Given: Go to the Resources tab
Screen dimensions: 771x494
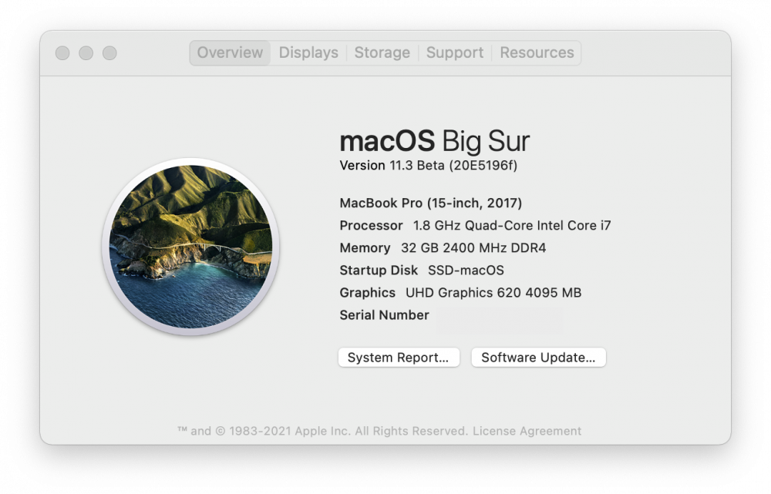Looking at the screenshot, I should point(537,52).
